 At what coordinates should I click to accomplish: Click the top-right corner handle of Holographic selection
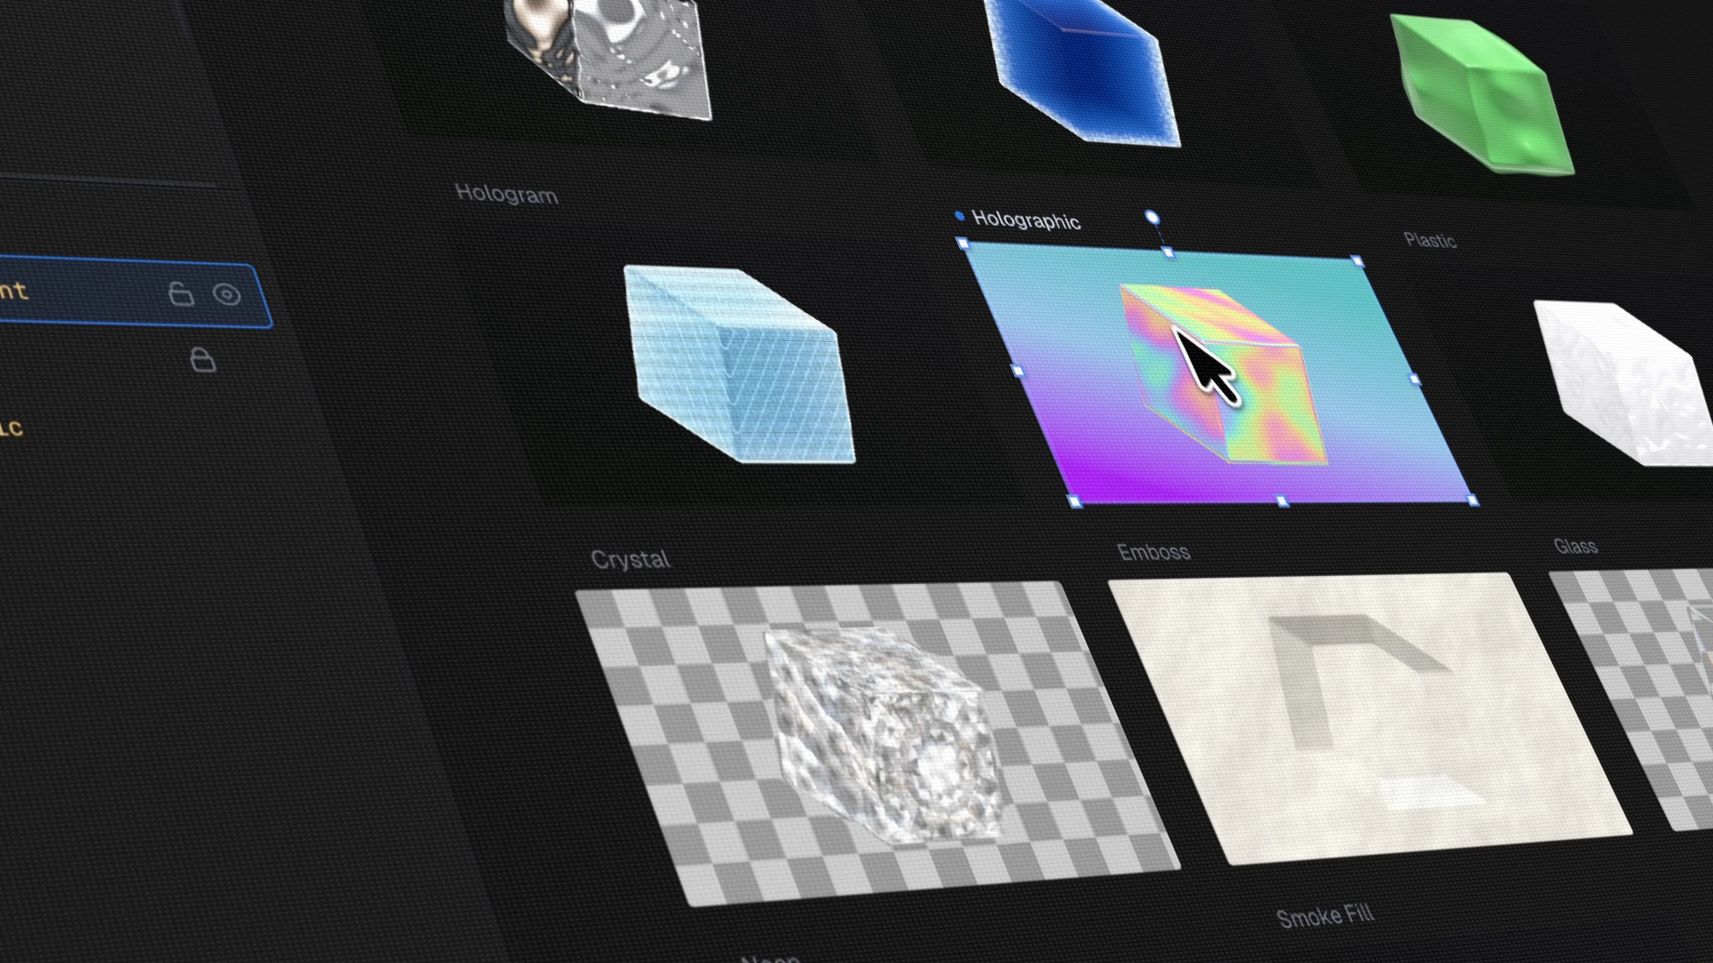point(1358,261)
